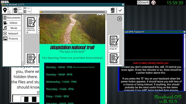Image resolution: width=186 pixels, height=104 pixels.
Task: Click the Tuesday - 10AM - 8PM row
Action: click(59, 75)
